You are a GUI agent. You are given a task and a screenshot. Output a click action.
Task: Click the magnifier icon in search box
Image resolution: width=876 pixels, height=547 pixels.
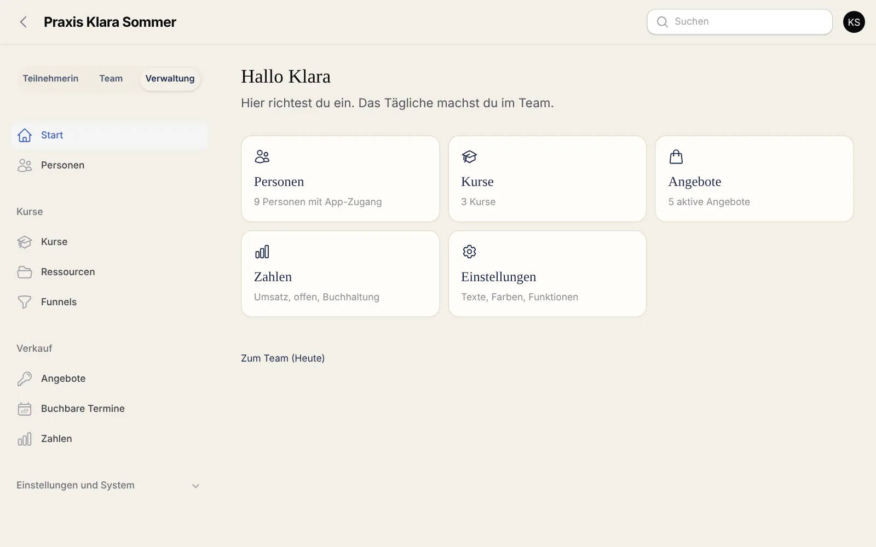(x=662, y=22)
